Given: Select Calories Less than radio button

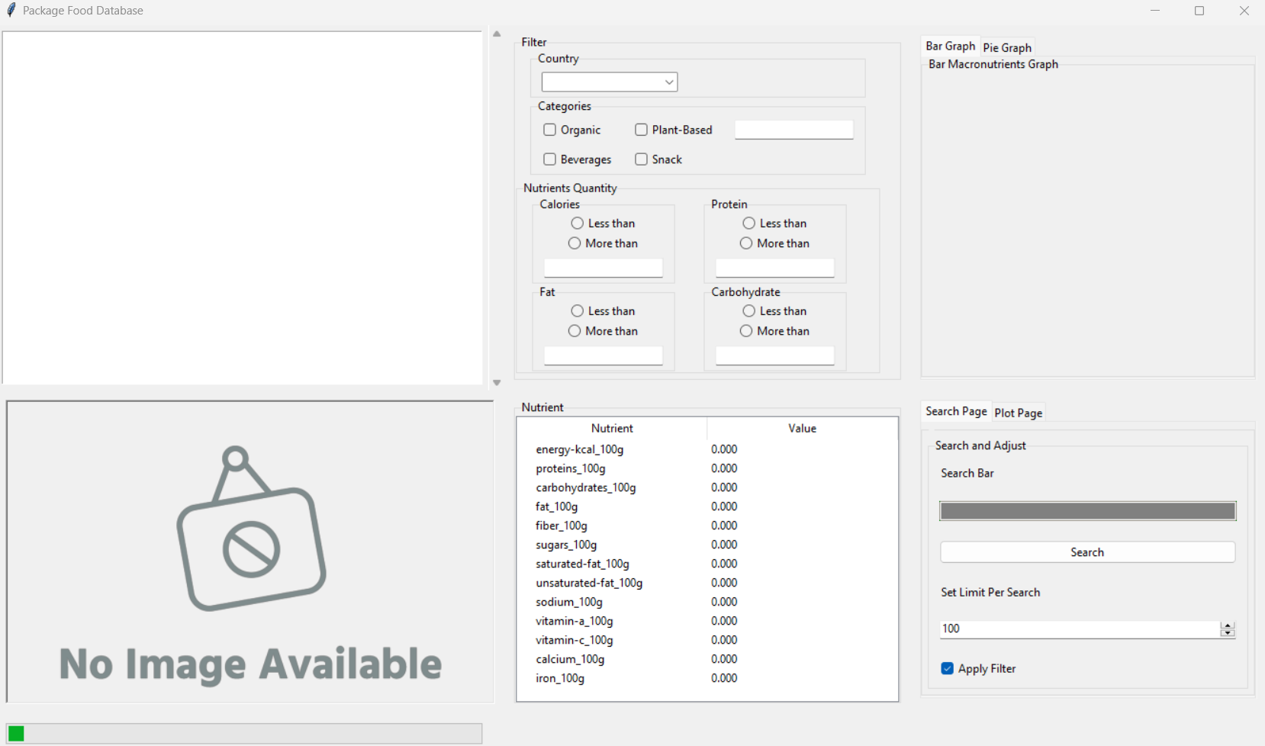Looking at the screenshot, I should coord(578,223).
